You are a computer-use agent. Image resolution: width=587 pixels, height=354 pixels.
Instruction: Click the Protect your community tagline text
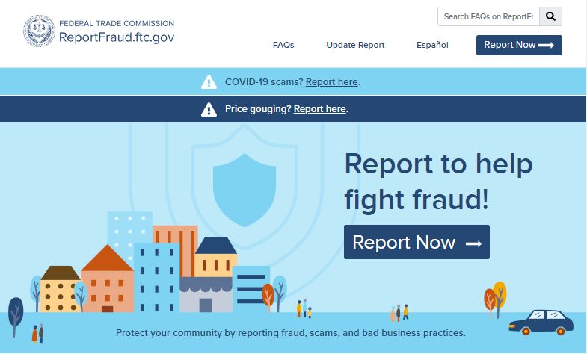pos(291,332)
